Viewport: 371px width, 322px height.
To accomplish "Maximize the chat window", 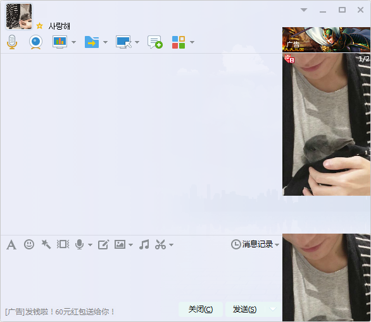I will pos(342,10).
